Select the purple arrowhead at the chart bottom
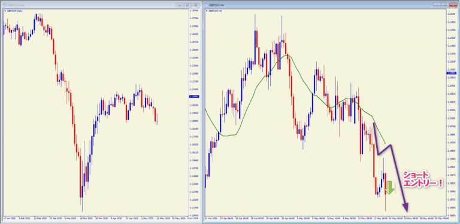Image resolution: width=460 pixels, height=224 pixels. (405, 207)
